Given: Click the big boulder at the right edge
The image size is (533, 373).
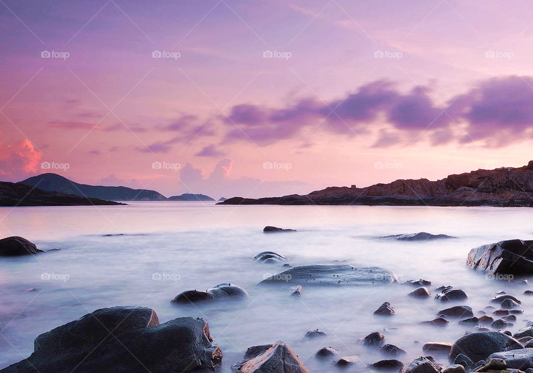Looking at the screenshot, I should pyautogui.click(x=502, y=257).
